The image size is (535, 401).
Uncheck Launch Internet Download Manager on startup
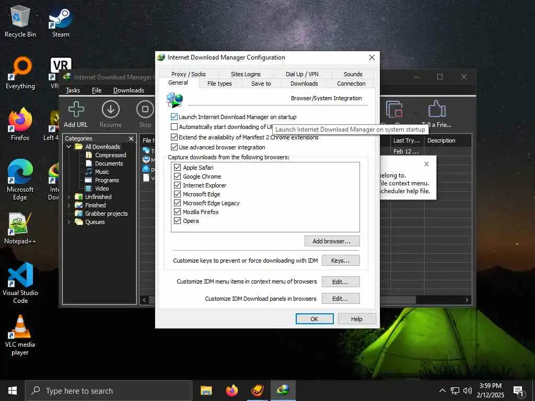coord(174,117)
